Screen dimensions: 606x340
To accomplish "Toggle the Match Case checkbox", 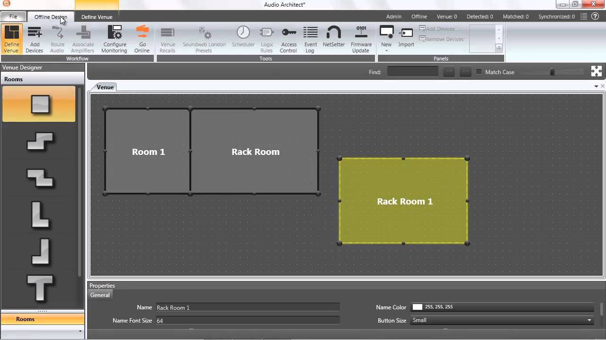I will (x=479, y=72).
